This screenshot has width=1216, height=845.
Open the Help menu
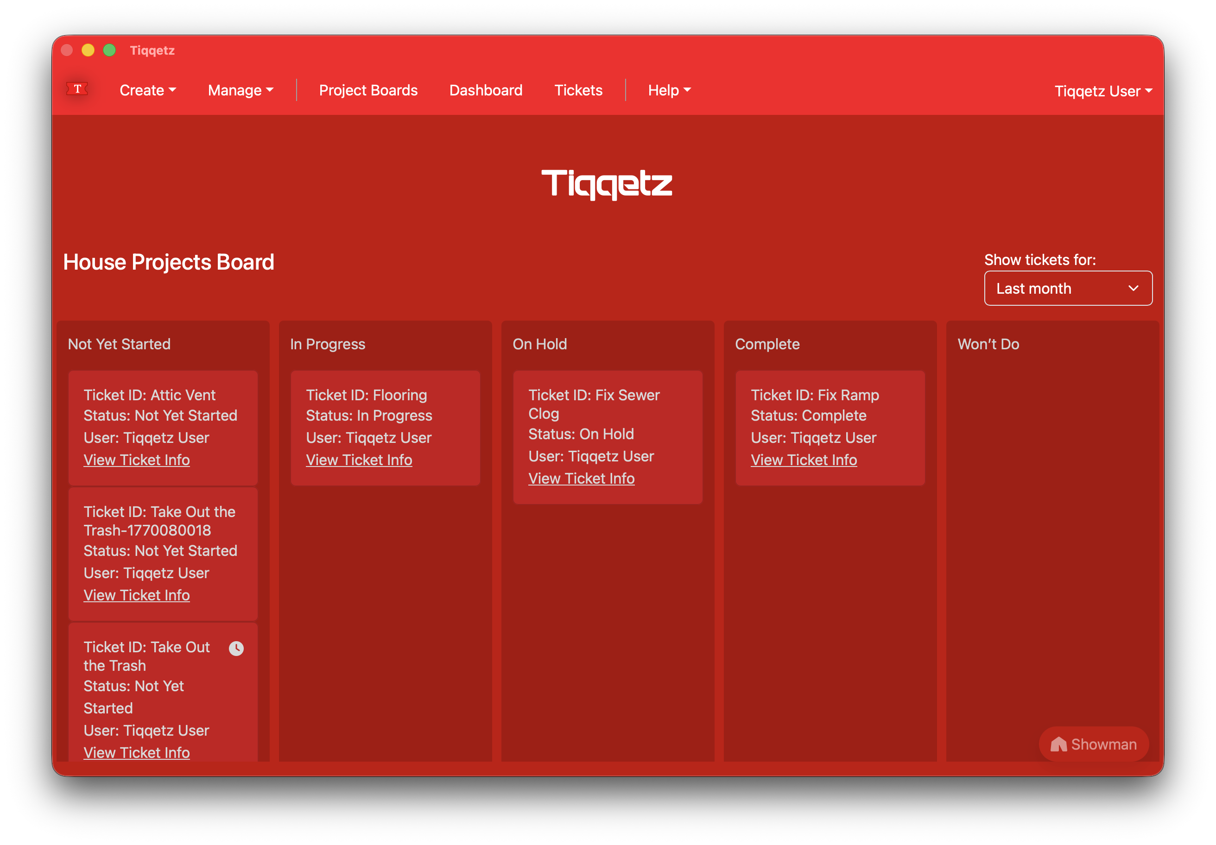[669, 90]
